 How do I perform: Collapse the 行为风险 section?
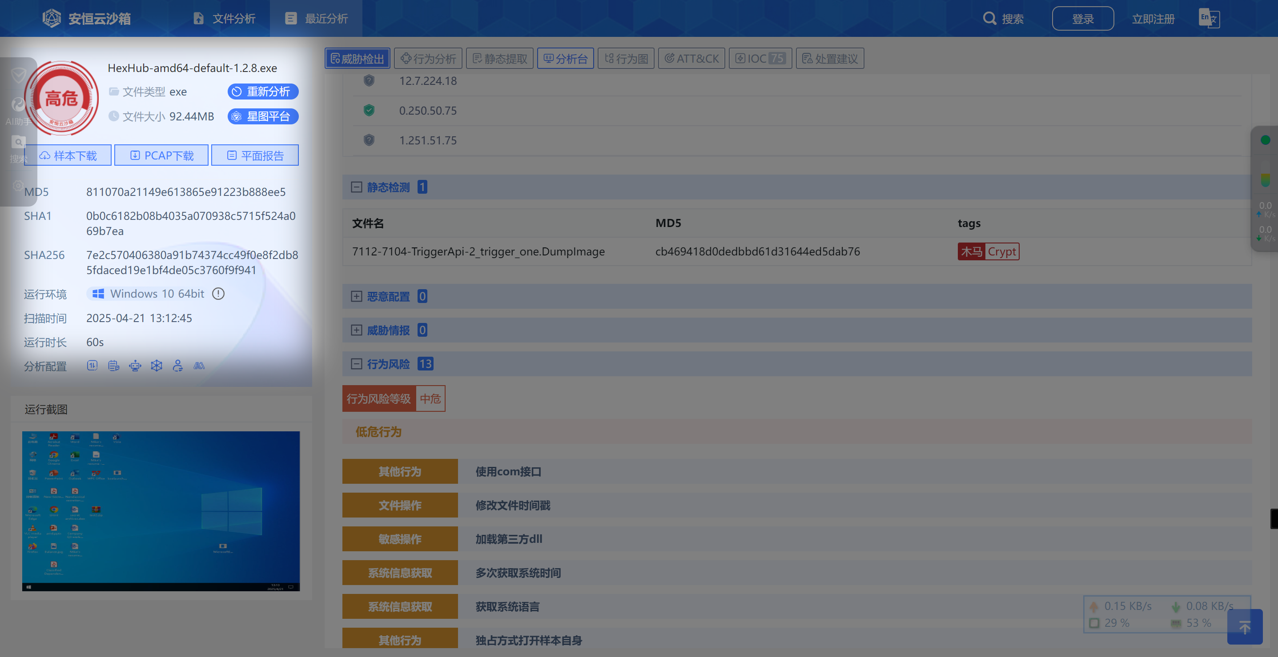[x=356, y=364]
